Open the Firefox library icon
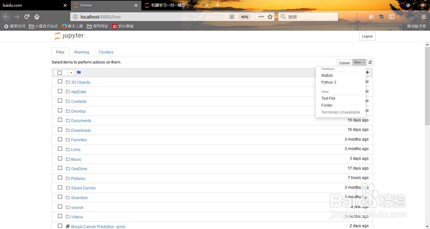The width and height of the screenshot is (430, 229). [x=372, y=17]
